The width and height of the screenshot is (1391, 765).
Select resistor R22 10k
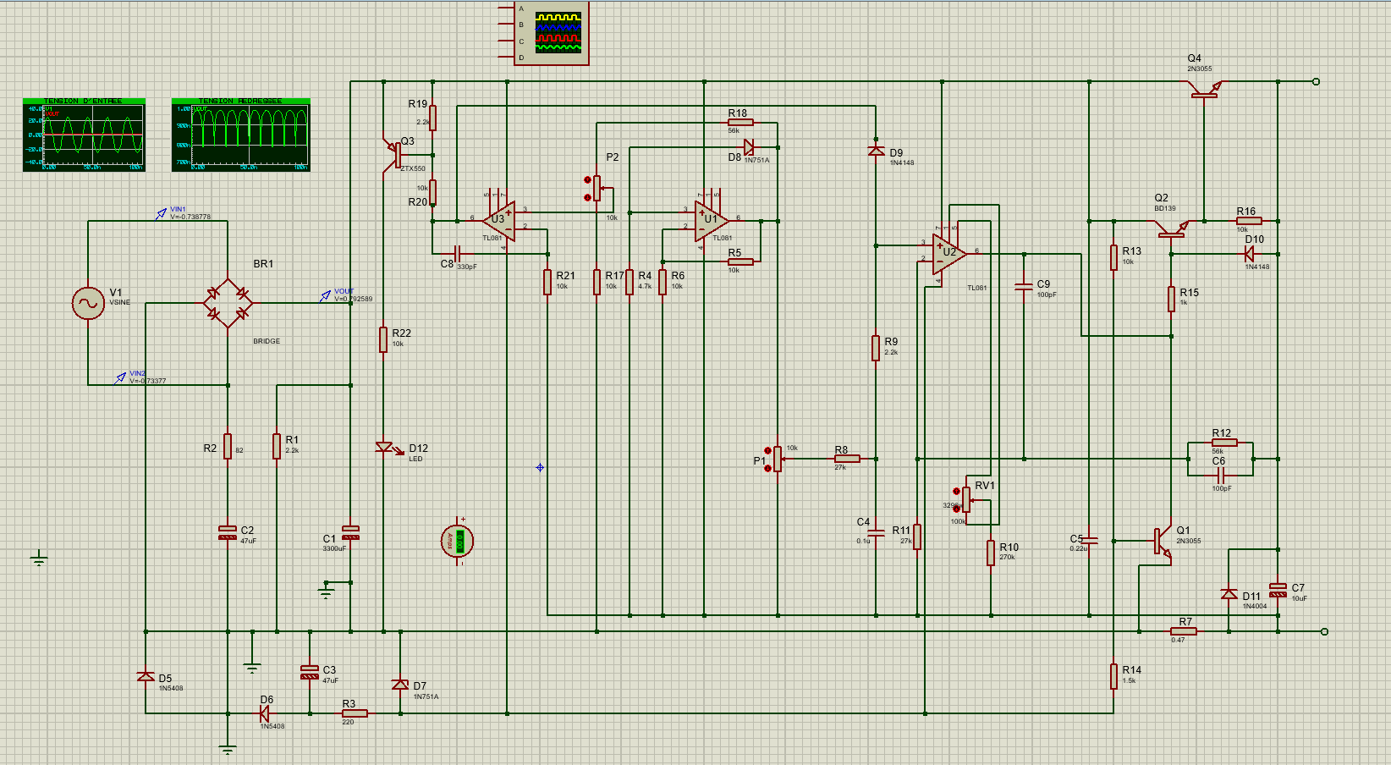pyautogui.click(x=383, y=339)
